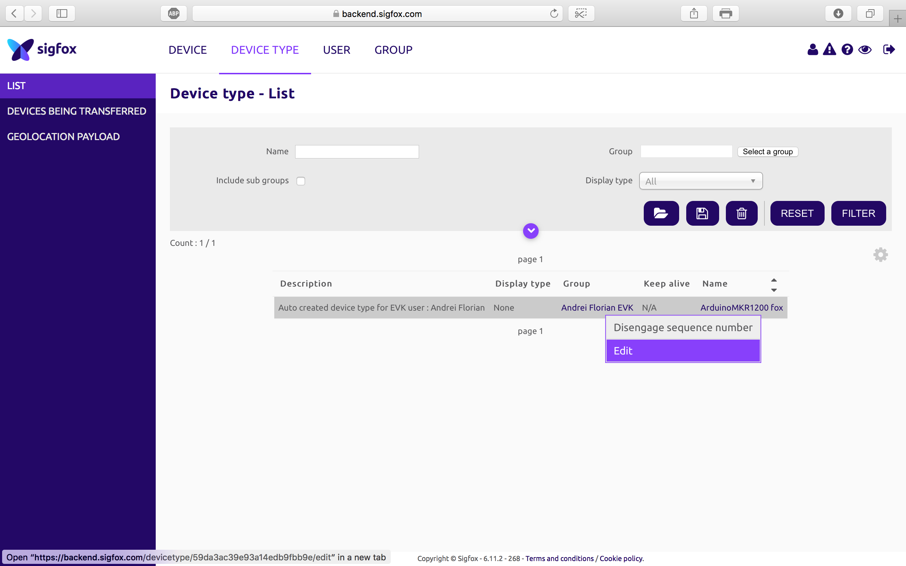The width and height of the screenshot is (906, 566).
Task: Enable the Include sub groups checkbox
Action: tap(300, 181)
